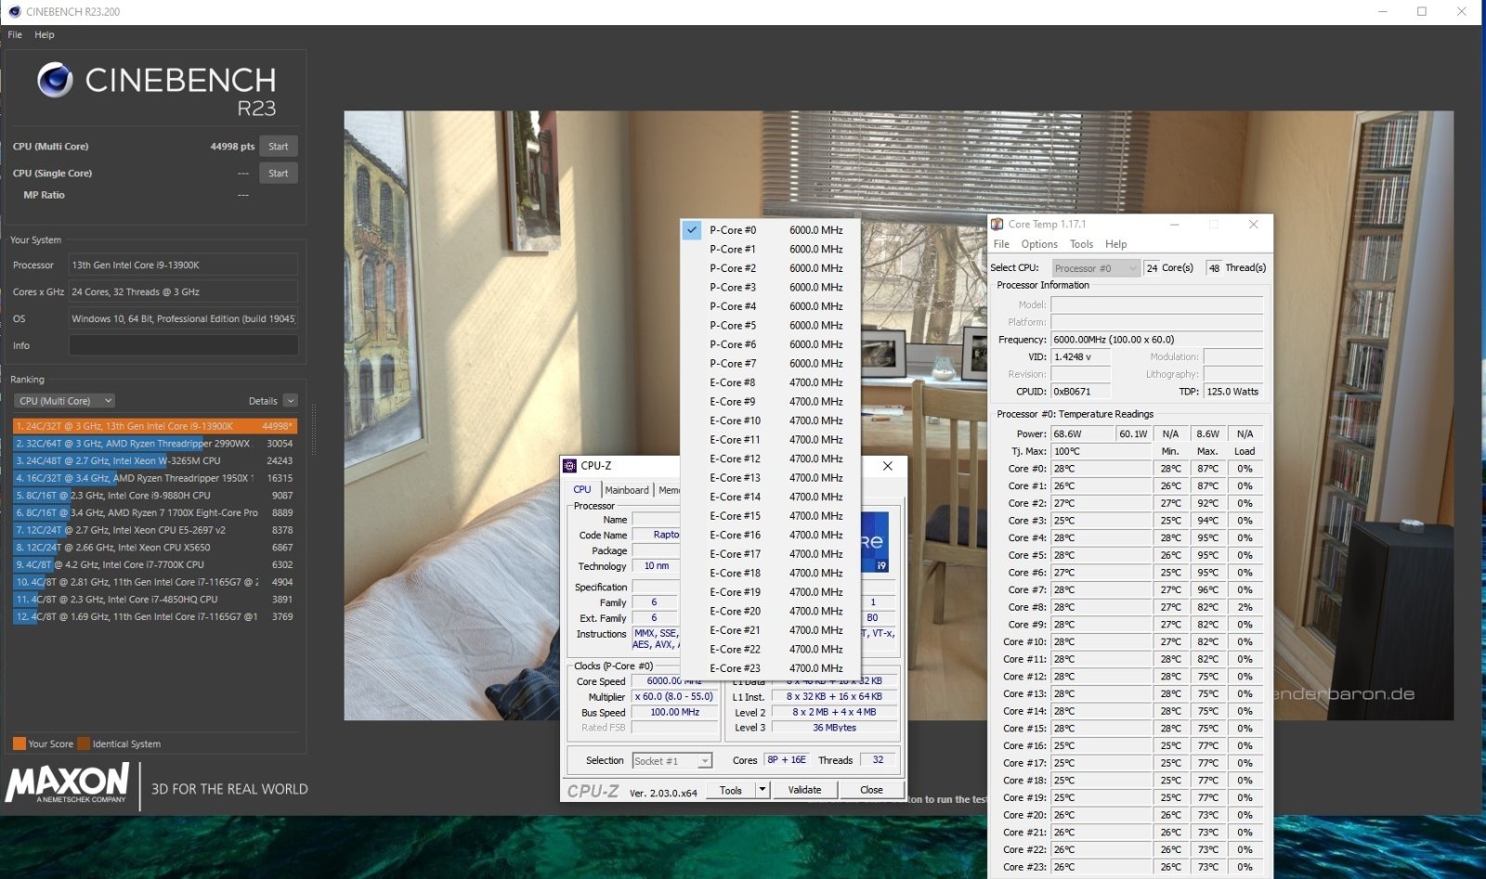Click the Maxon logo
This screenshot has width=1486, height=879.
[68, 783]
